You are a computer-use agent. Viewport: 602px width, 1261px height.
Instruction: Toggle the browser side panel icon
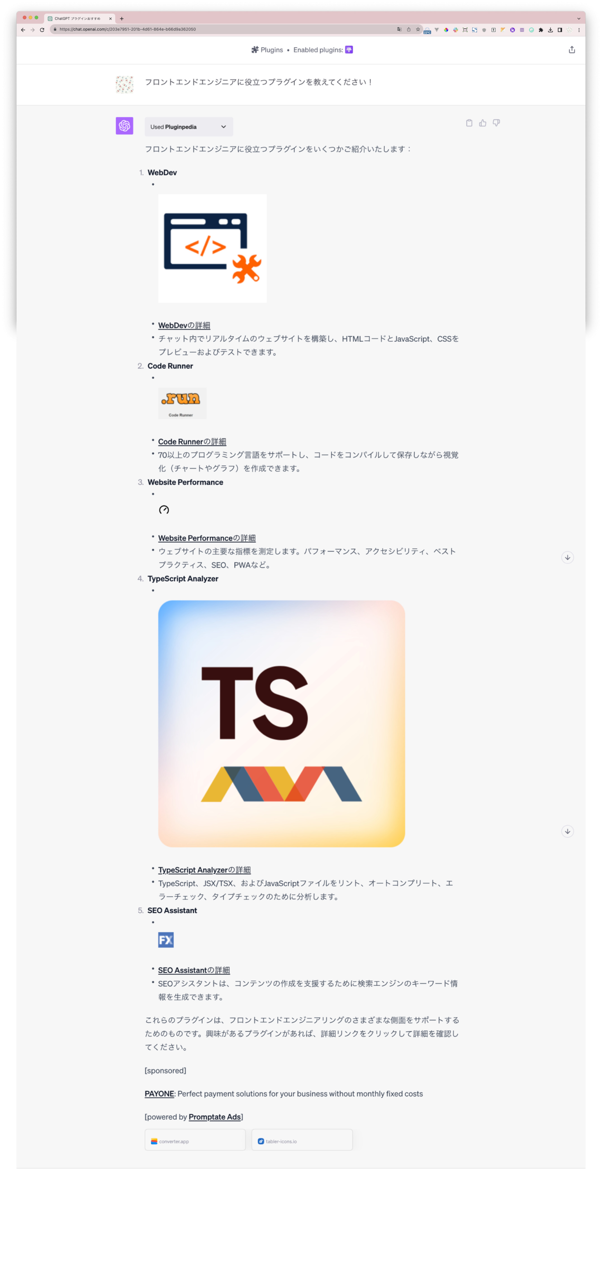(x=560, y=29)
